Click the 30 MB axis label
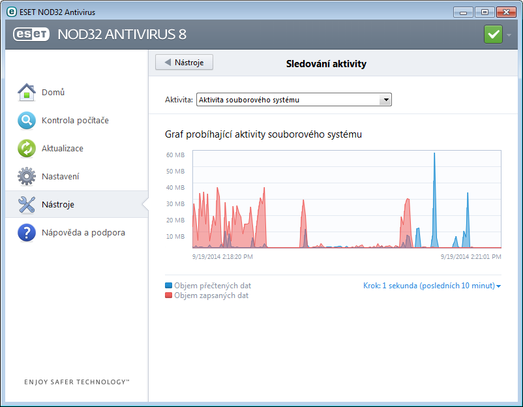523x407 pixels. pos(175,204)
